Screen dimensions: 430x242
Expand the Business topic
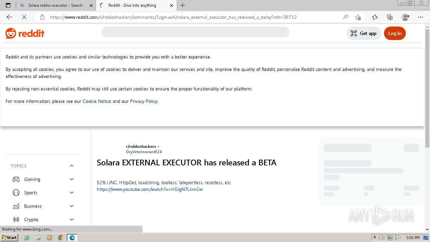click(x=72, y=206)
